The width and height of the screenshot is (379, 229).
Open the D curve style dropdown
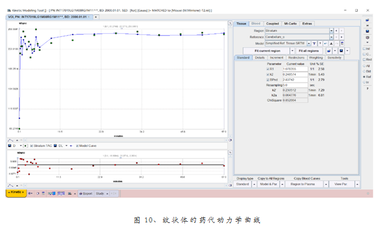pos(21,146)
